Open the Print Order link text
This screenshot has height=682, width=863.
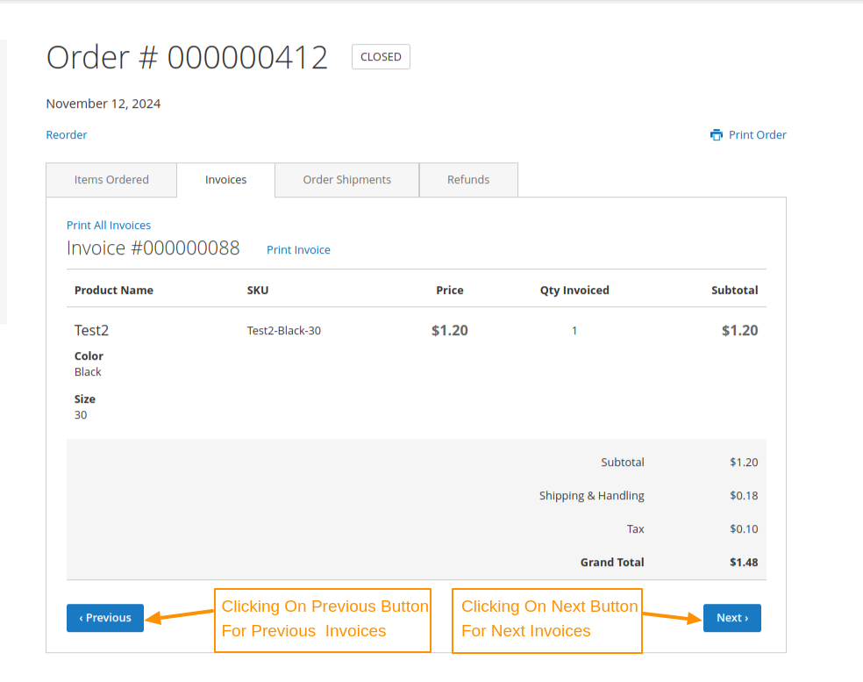click(757, 135)
